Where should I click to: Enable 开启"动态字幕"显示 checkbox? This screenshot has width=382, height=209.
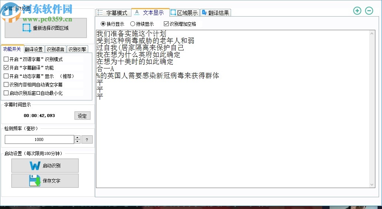[6, 76]
